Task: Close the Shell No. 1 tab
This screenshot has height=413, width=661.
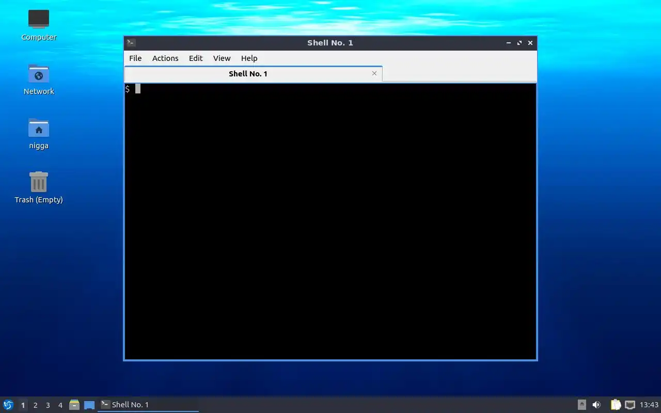Action: coord(374,73)
